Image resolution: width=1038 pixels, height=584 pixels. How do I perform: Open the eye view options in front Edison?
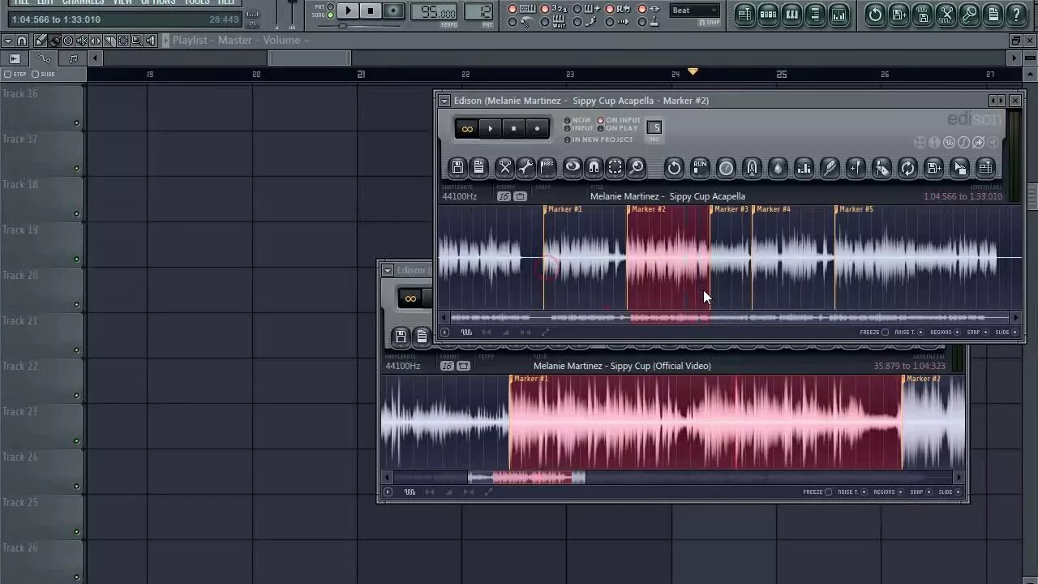point(573,168)
